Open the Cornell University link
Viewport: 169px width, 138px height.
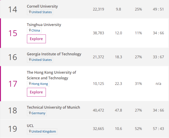[x=42, y=6]
